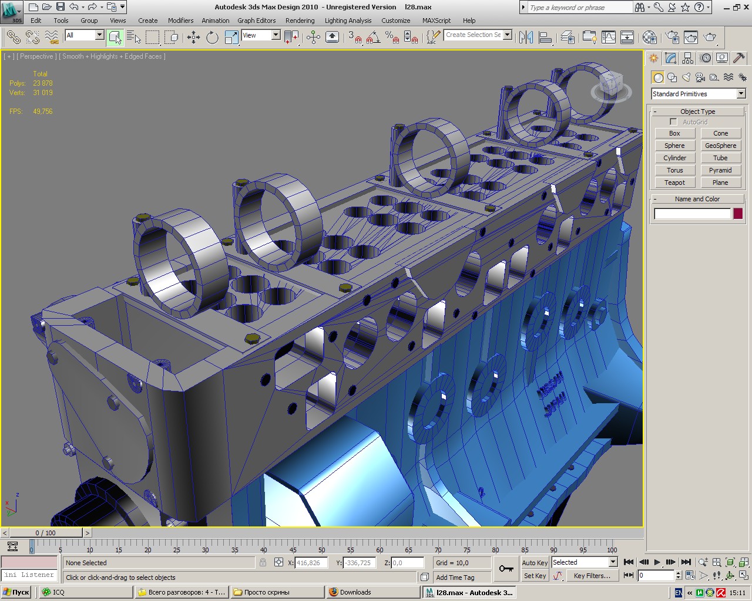Switch to the Utilities panel tab
752x601 pixels.
point(739,58)
